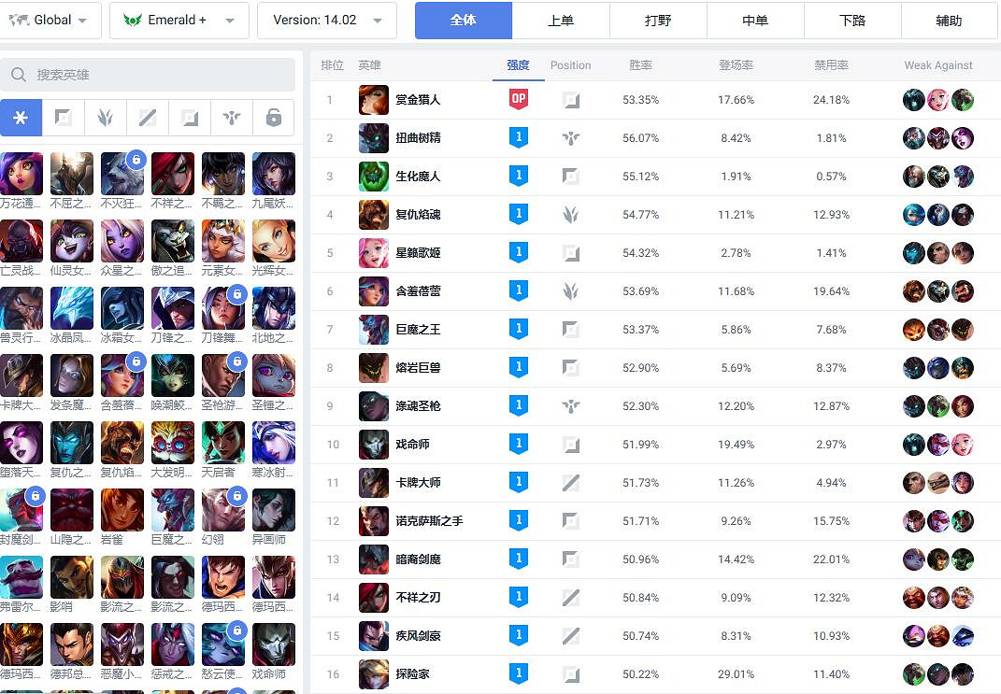This screenshot has height=694, width=1001.
Task: Switch to the 打野 tab
Action: click(x=658, y=21)
